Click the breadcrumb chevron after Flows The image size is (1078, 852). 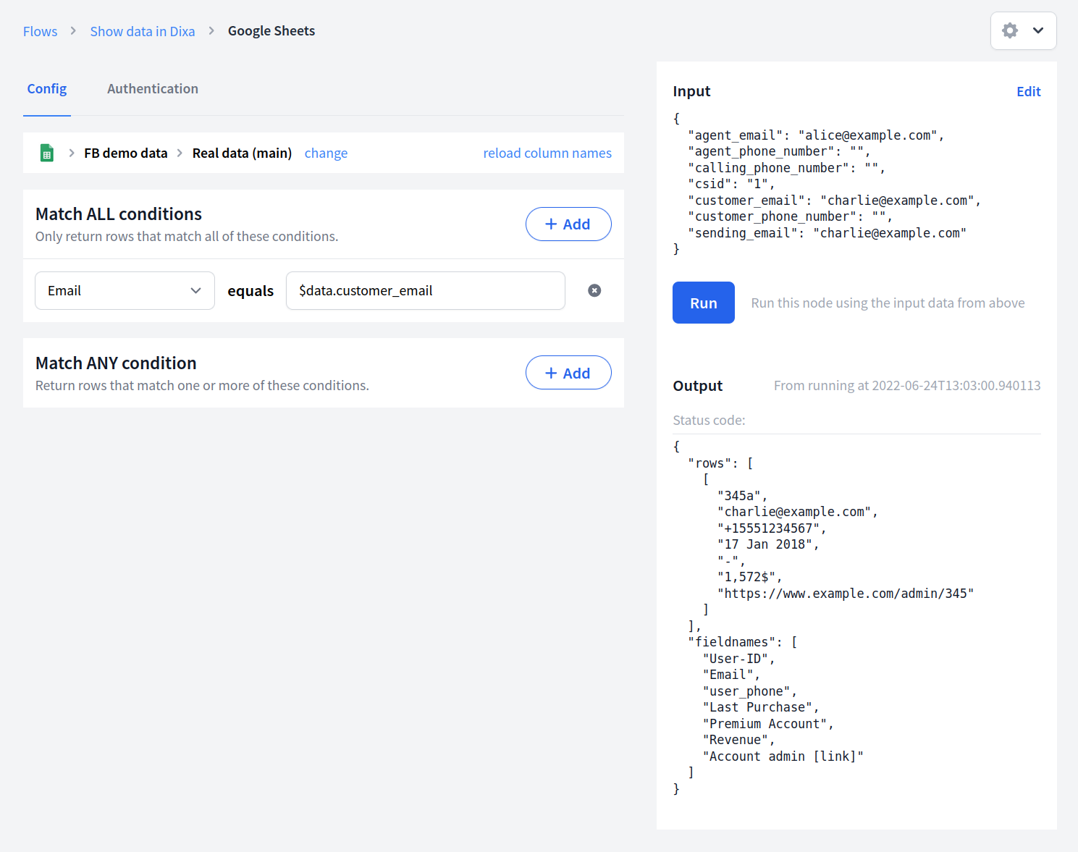tap(72, 31)
